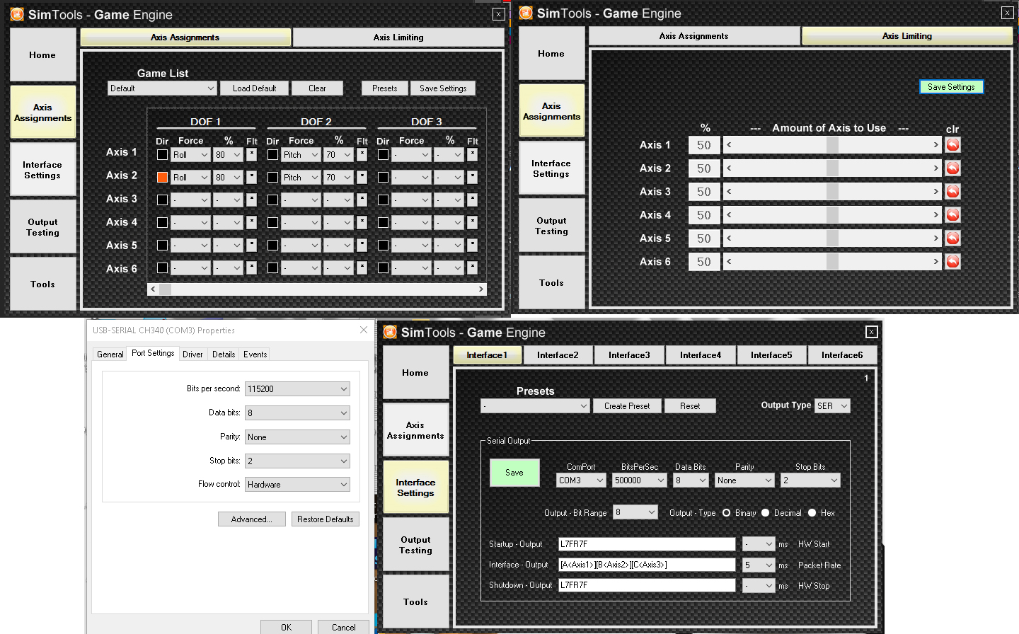Click SimTools logo in Axis Limiting window
The image size is (1019, 634).
point(526,13)
